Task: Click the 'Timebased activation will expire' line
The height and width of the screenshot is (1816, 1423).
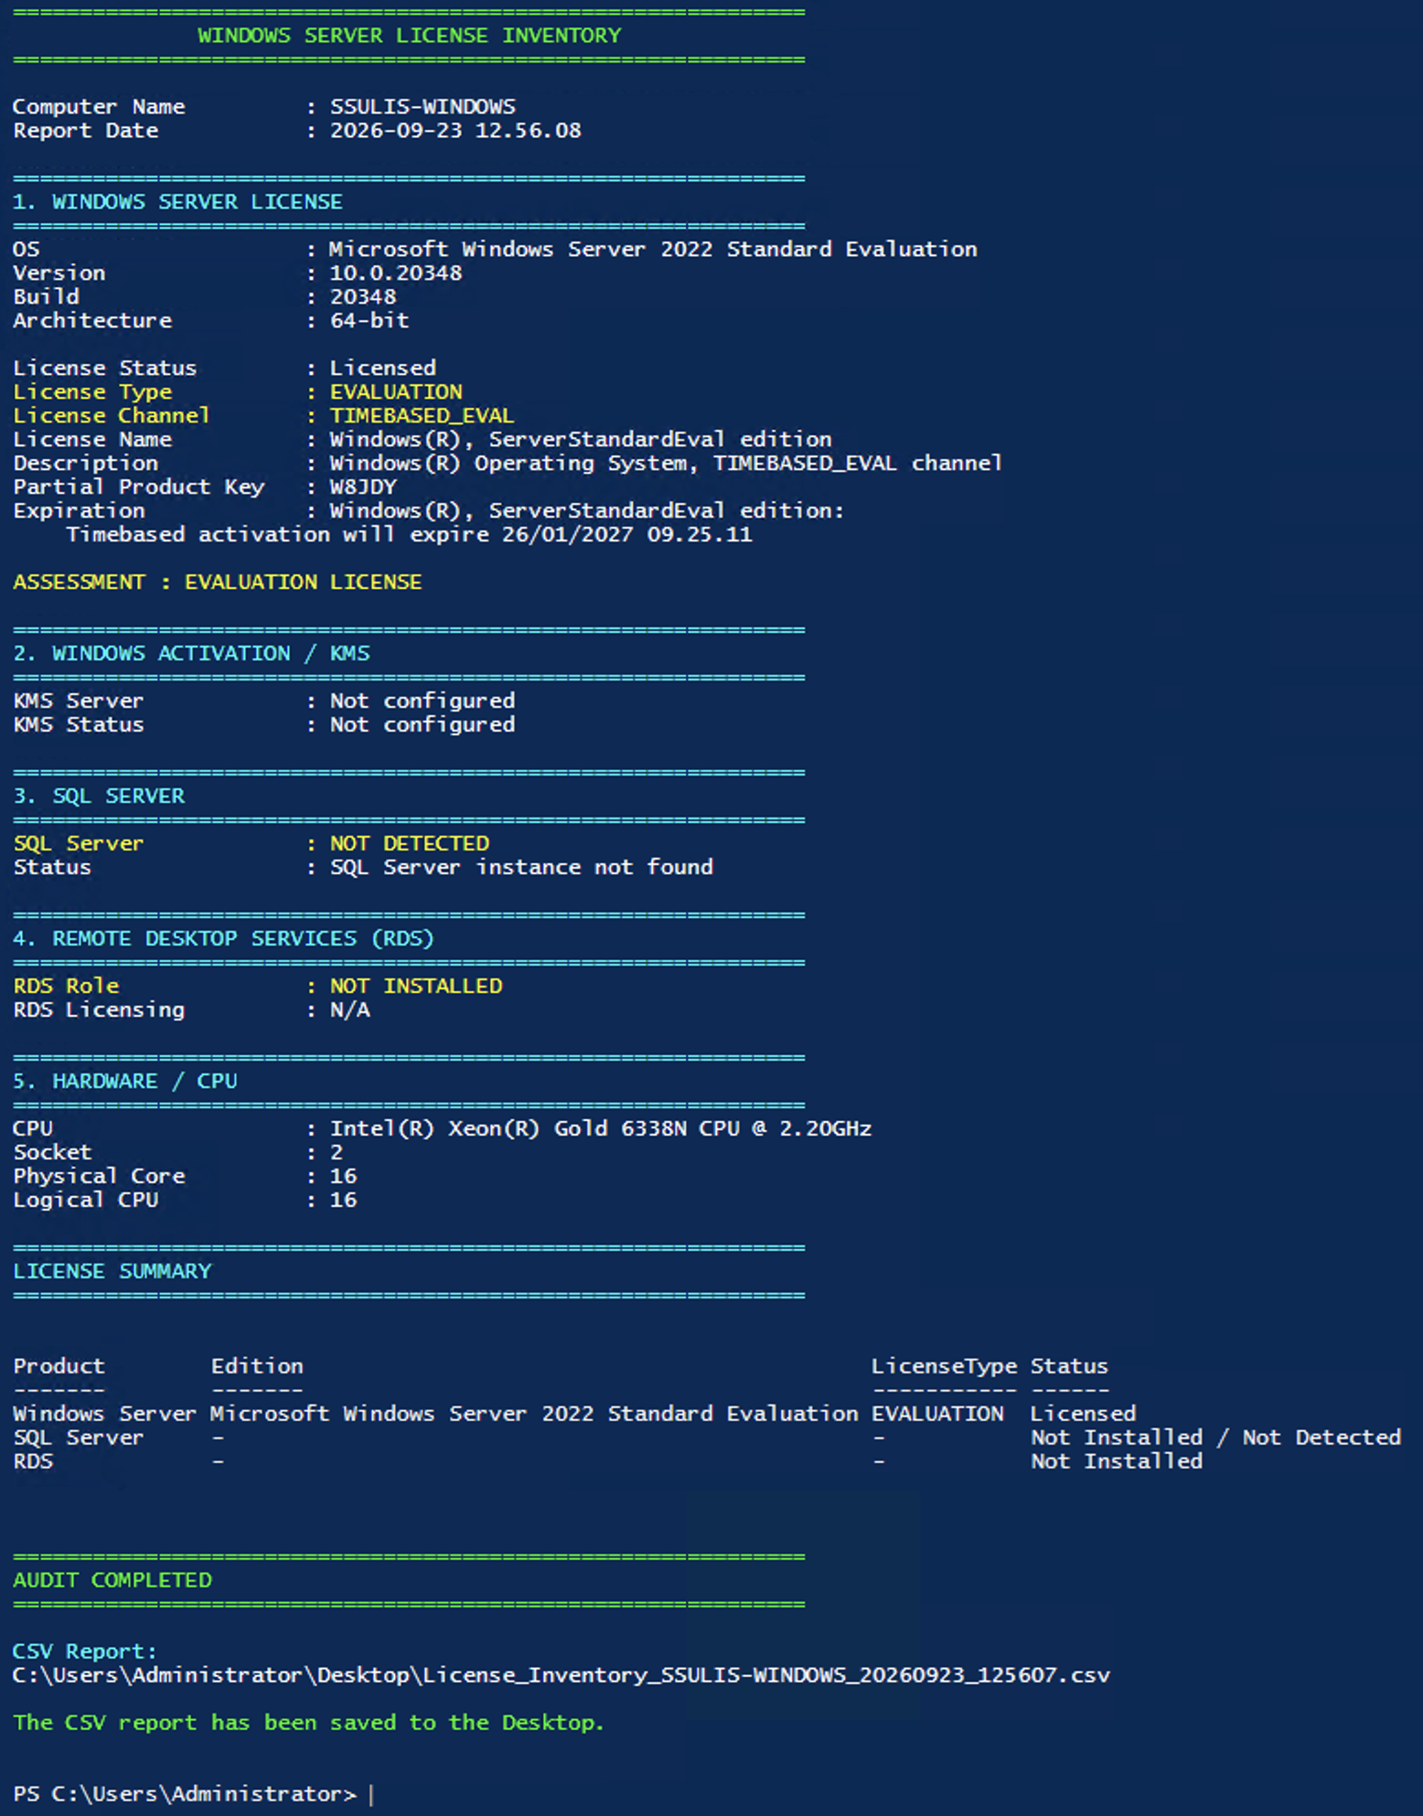Action: [409, 535]
